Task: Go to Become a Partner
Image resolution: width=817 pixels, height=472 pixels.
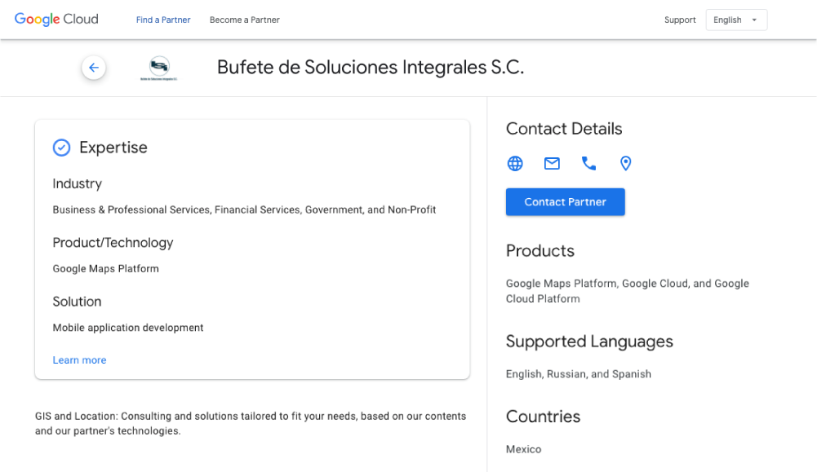Action: click(x=244, y=20)
